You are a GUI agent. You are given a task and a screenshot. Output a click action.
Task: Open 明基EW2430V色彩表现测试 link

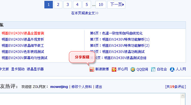[23, 52]
